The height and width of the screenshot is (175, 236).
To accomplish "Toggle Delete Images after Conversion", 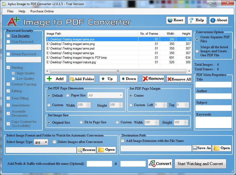I will (x=54, y=142).
